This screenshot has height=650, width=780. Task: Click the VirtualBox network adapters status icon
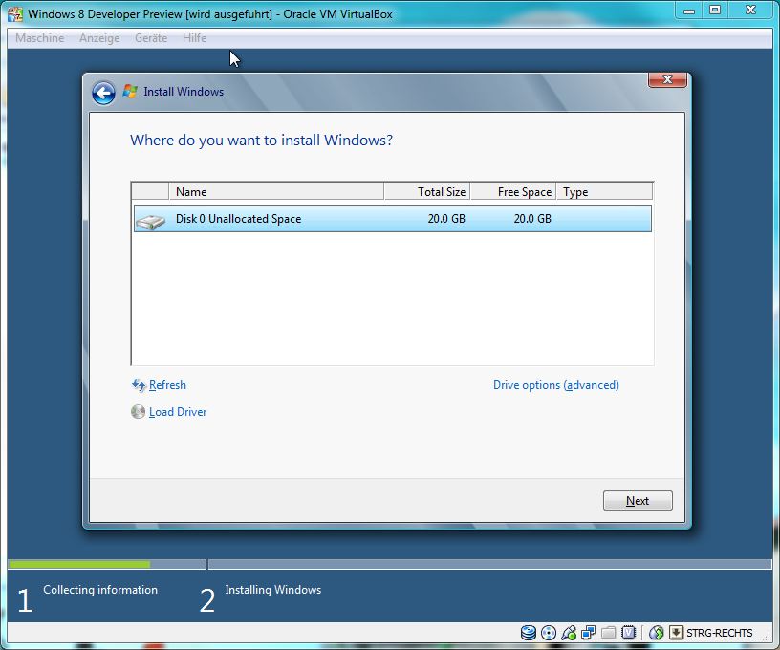pyautogui.click(x=589, y=633)
